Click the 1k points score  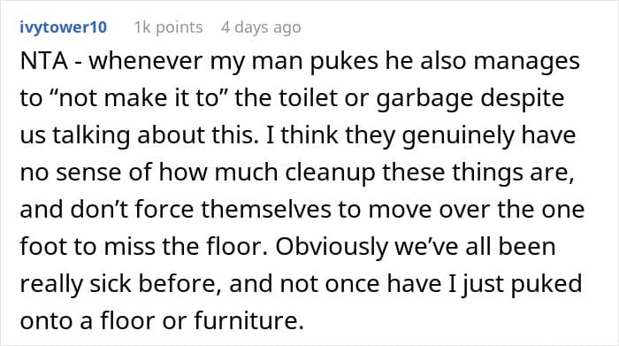(x=168, y=27)
